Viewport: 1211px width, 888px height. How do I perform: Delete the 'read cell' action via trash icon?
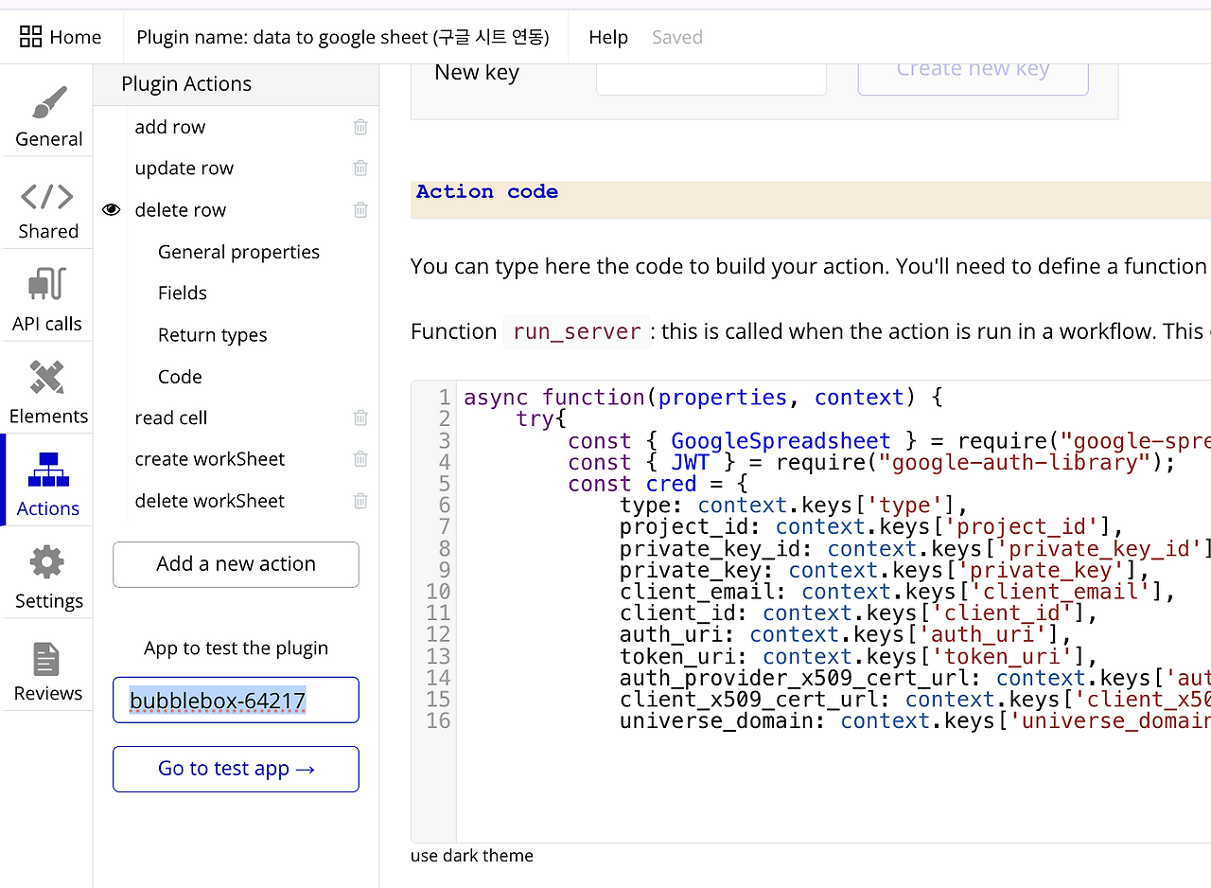[360, 417]
